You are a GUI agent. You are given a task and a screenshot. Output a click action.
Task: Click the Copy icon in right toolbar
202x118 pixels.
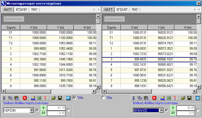tap(140, 98)
